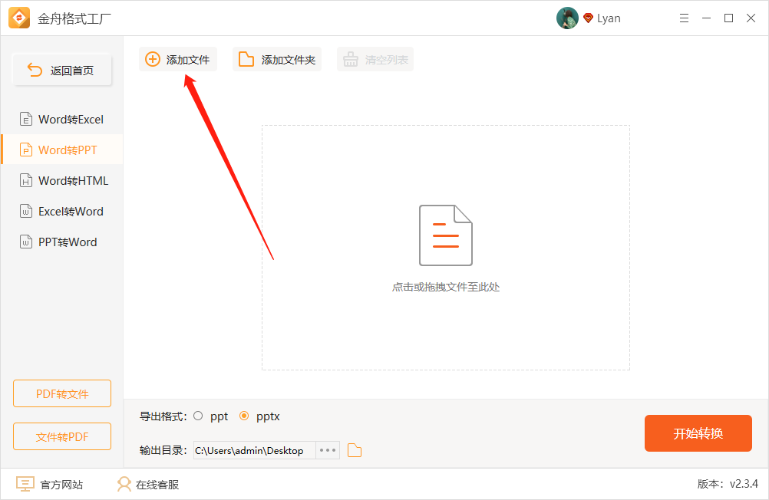
Task: Click the document drop zone icon
Action: (x=445, y=235)
